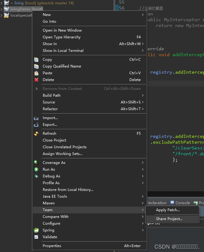Click the Import icon
Image resolution: width=204 pixels, height=252 pixels.
(36, 118)
